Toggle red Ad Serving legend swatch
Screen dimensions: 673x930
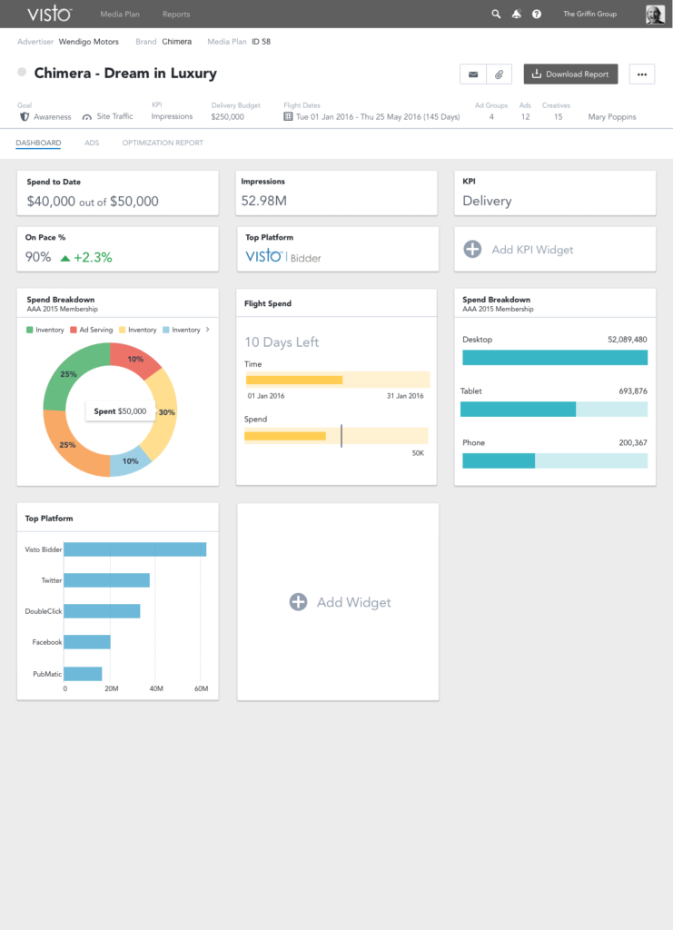click(x=74, y=330)
